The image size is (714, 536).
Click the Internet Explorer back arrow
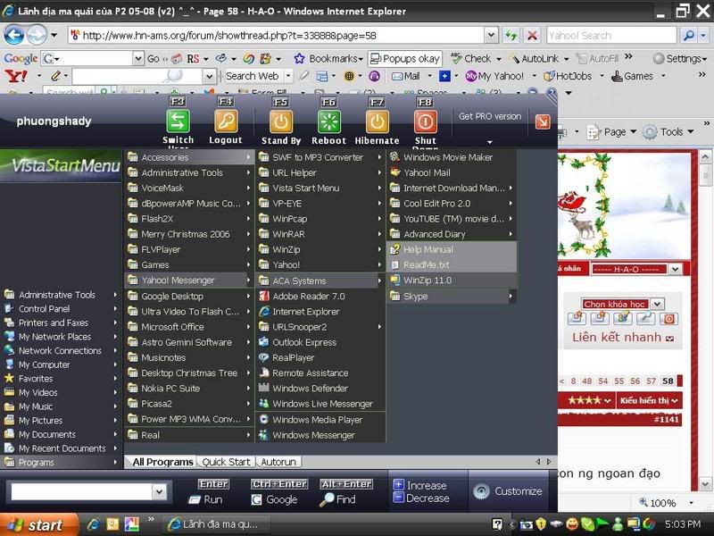pos(13,36)
